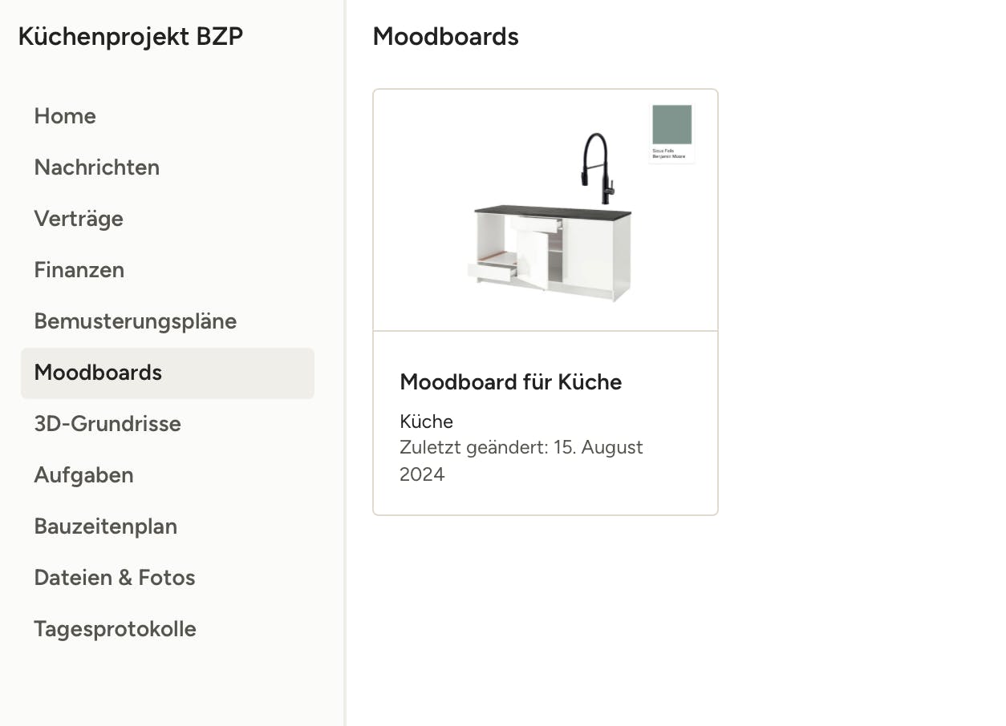Go to Tagesprotokolle

(115, 629)
